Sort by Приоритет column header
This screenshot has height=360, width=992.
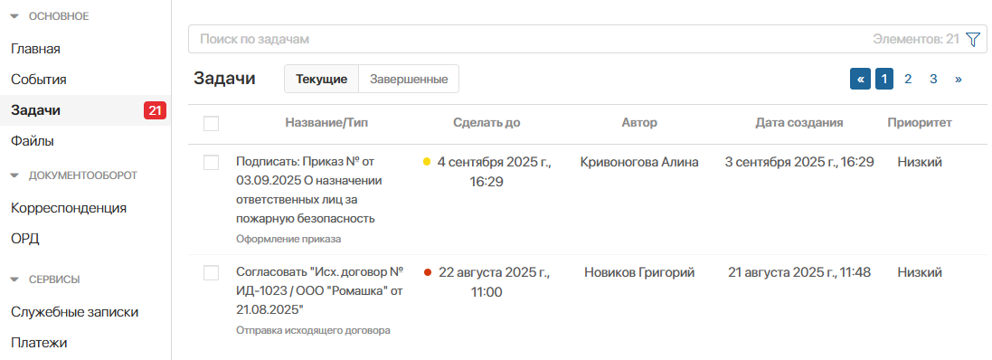pyautogui.click(x=920, y=123)
